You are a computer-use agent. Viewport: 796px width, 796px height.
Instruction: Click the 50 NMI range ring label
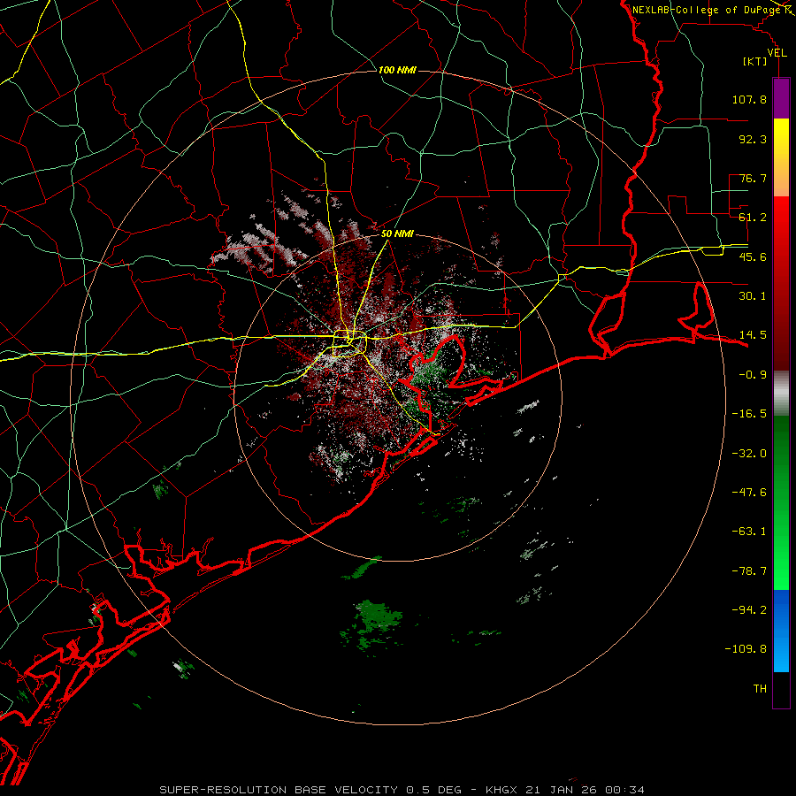397,234
